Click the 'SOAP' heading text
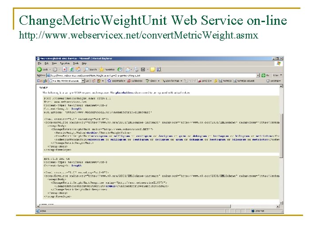The image size is (319, 239). pos(43,88)
